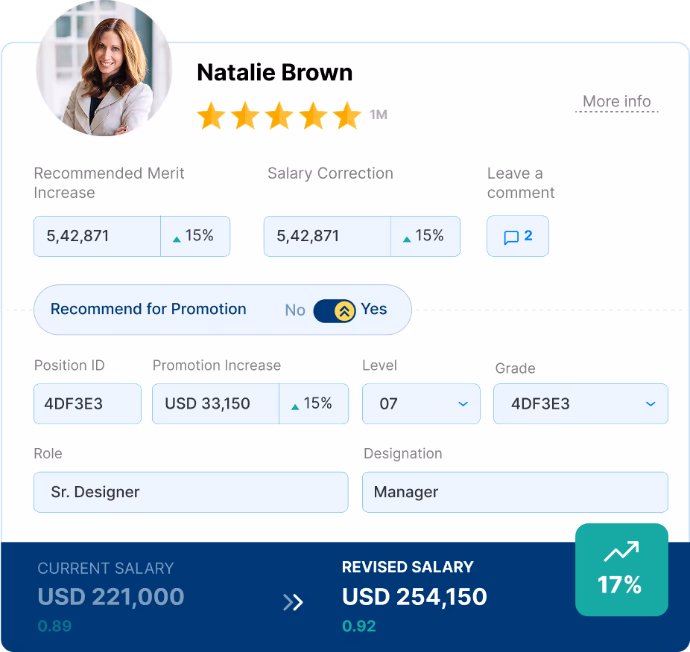Viewport: 690px width, 652px height.
Task: Click the Revised Salary section heading
Action: pyautogui.click(x=407, y=567)
